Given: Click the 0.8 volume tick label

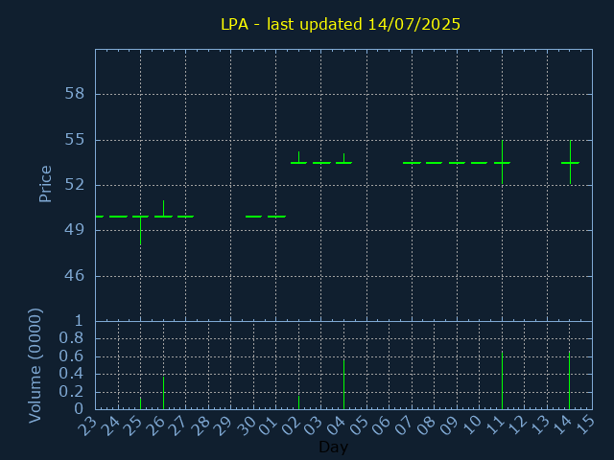Looking at the screenshot, I should coord(71,338).
